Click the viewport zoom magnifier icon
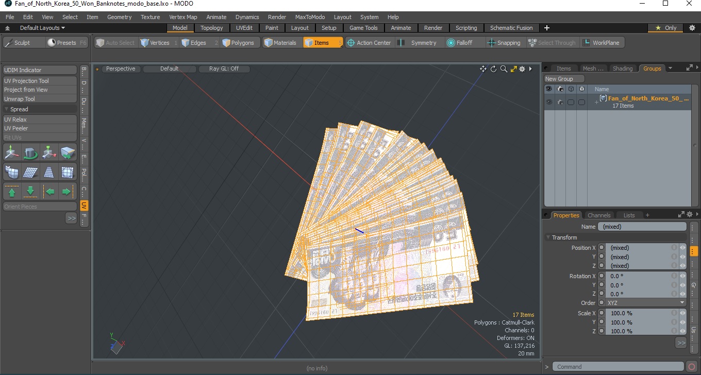 504,69
